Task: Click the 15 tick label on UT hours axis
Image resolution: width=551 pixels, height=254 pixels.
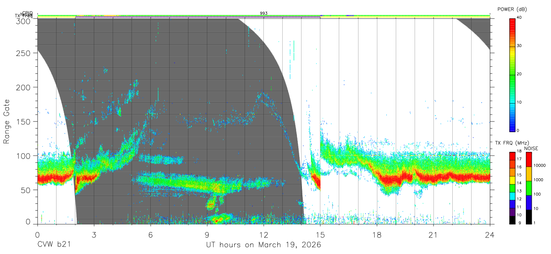Action: [320, 234]
